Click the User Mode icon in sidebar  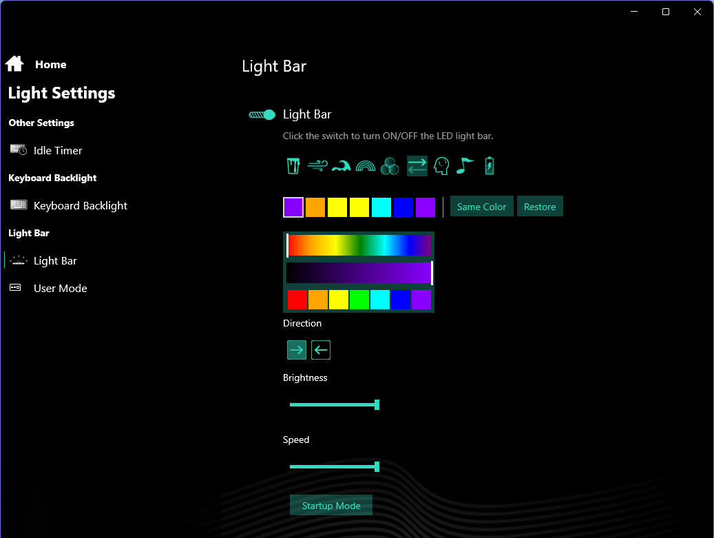[15, 287]
